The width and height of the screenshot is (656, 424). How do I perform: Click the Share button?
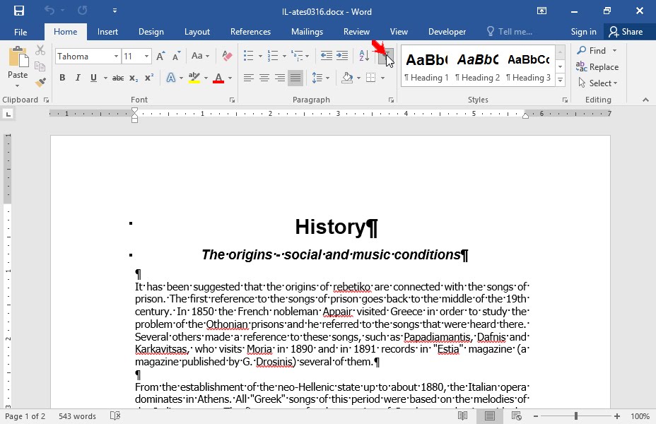point(626,32)
